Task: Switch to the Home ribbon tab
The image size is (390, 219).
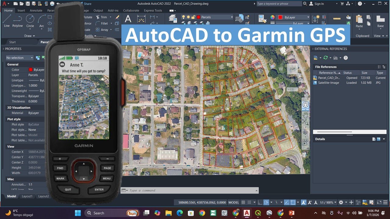Action: [9, 10]
